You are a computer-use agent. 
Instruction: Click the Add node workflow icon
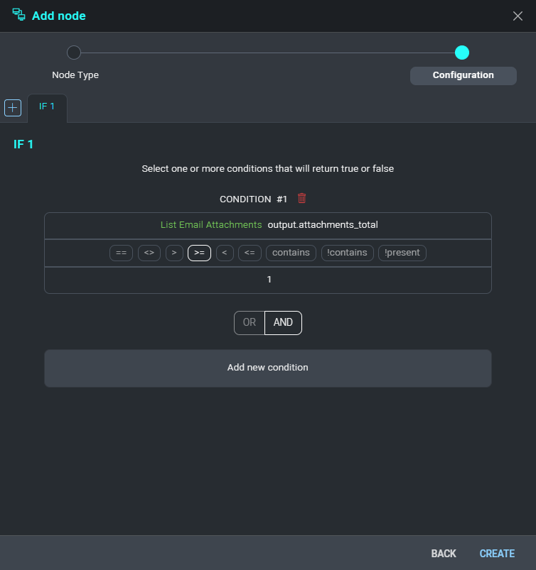click(18, 15)
